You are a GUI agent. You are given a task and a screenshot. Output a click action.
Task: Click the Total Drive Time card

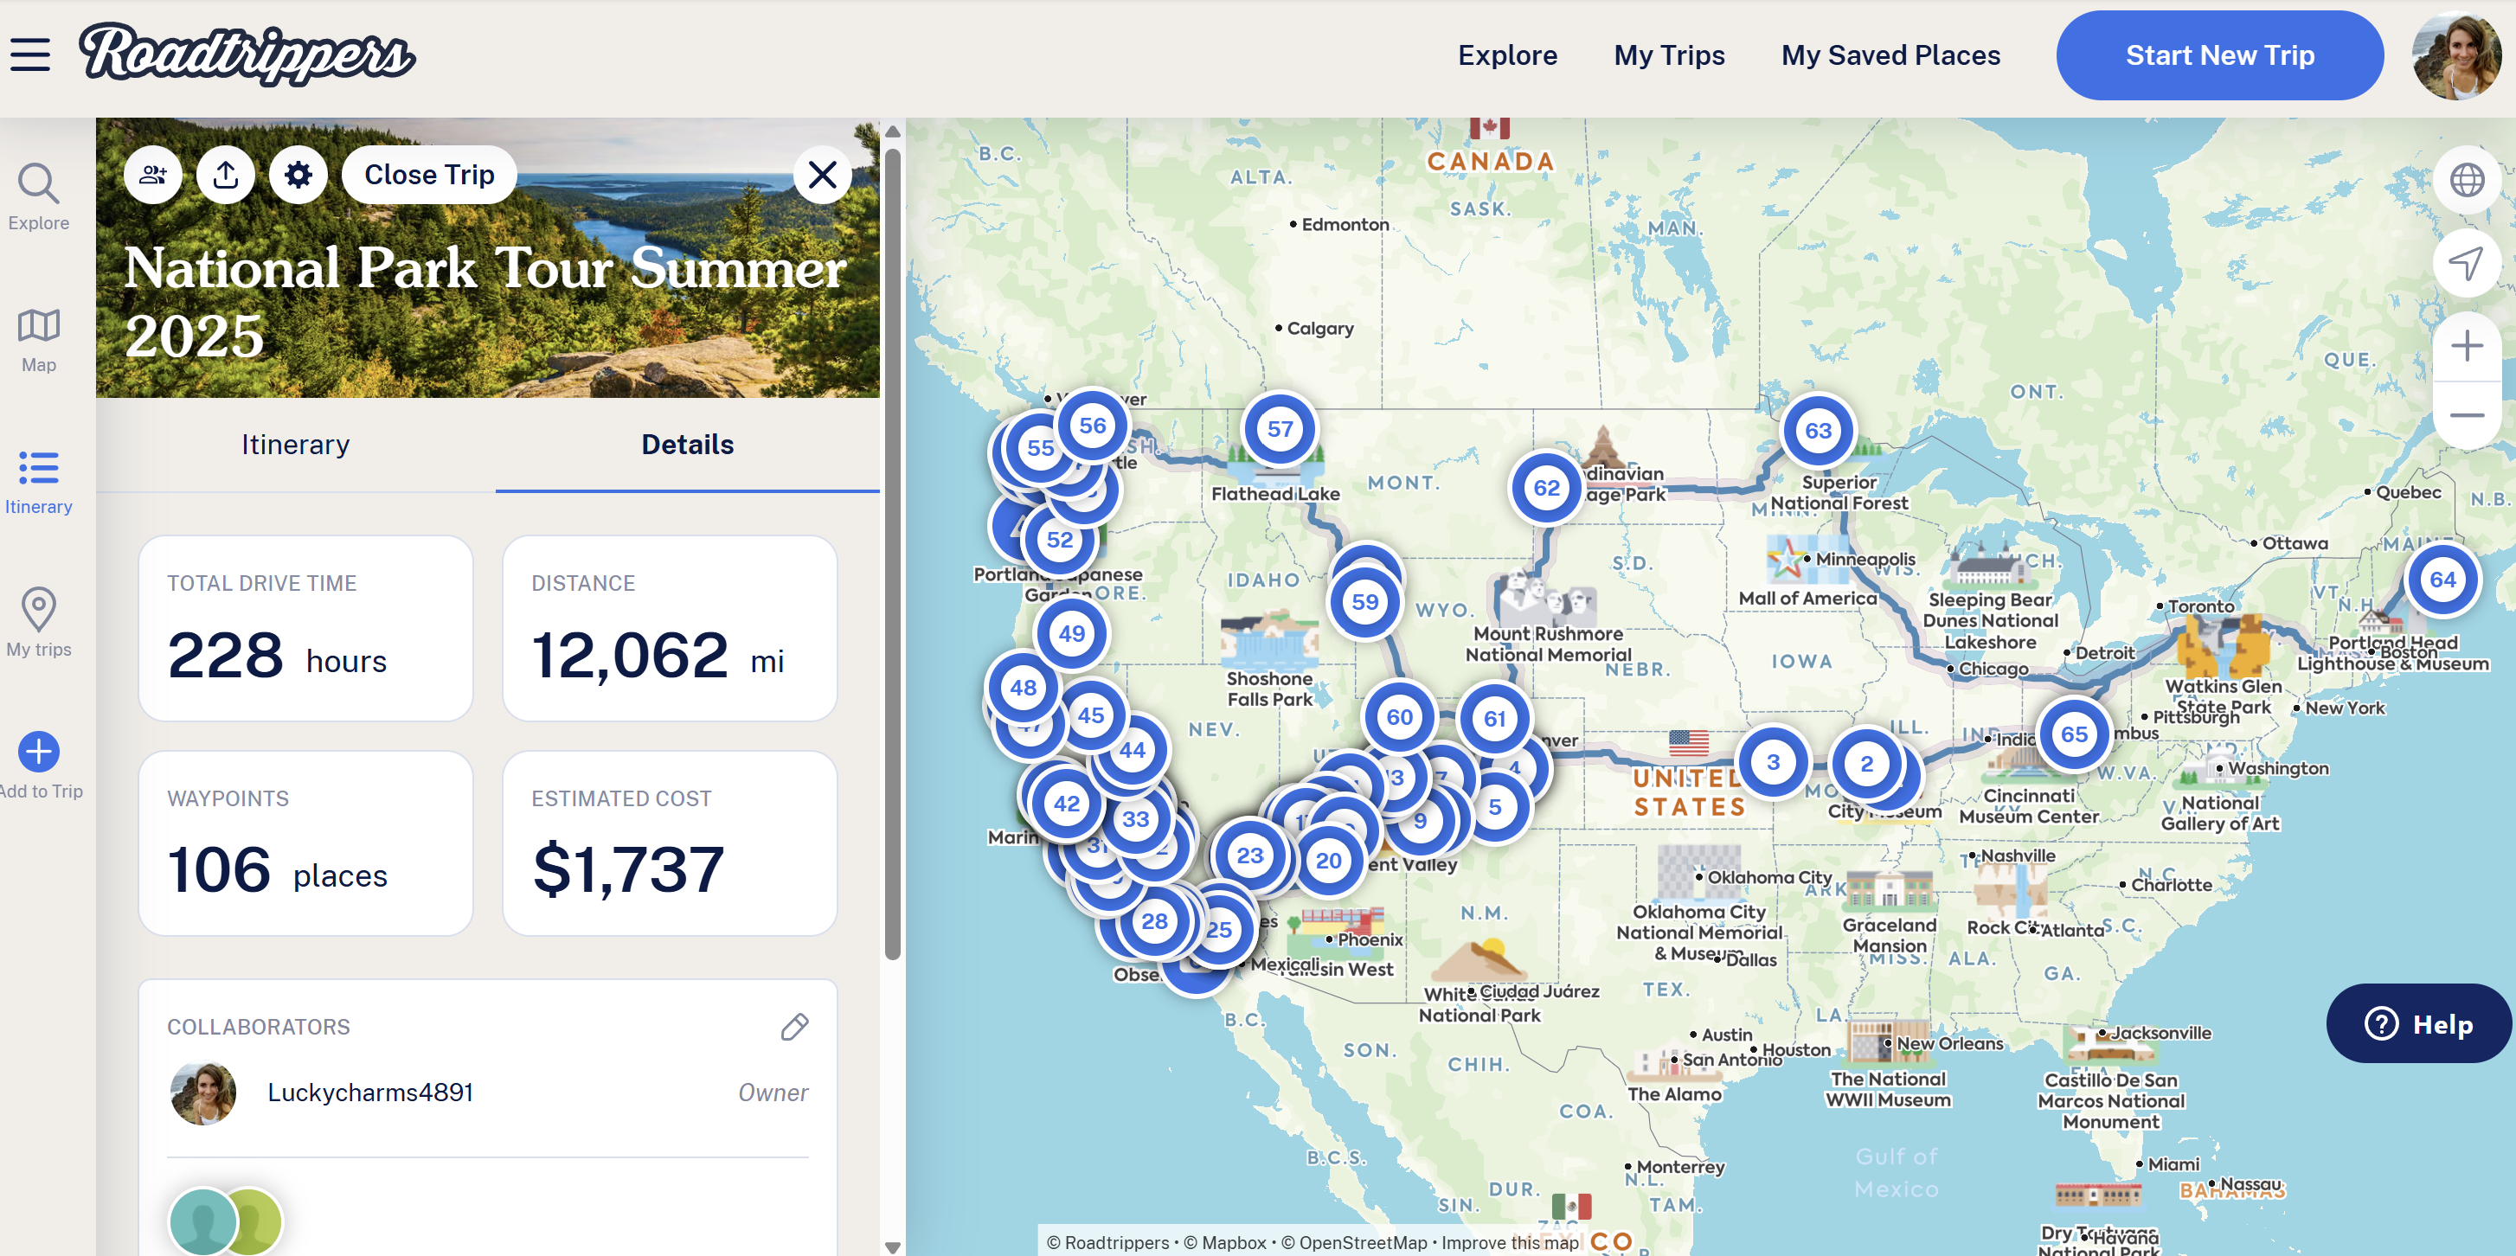click(305, 628)
